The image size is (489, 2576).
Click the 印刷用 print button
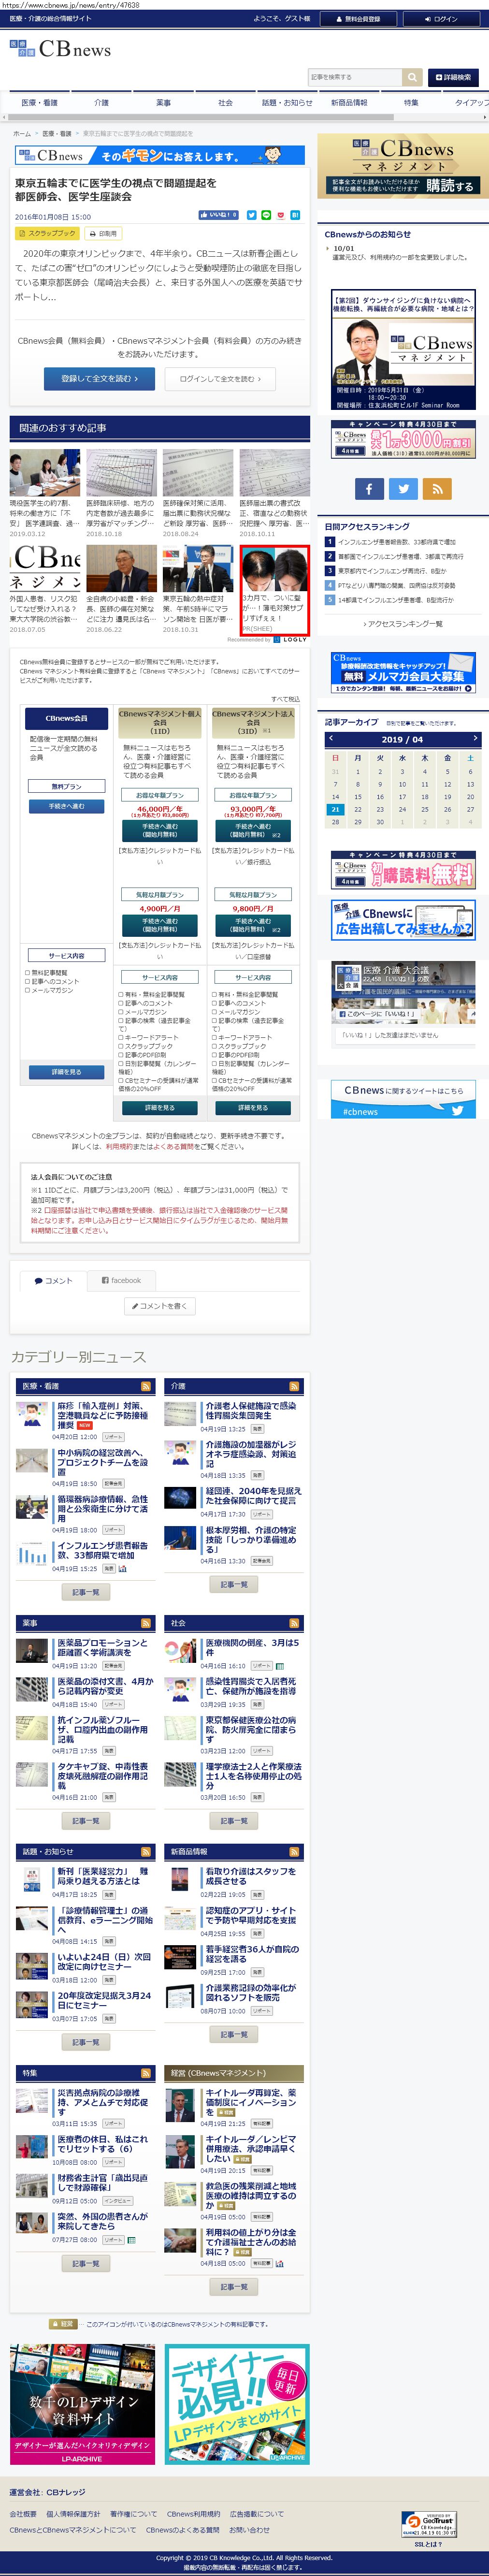103,233
